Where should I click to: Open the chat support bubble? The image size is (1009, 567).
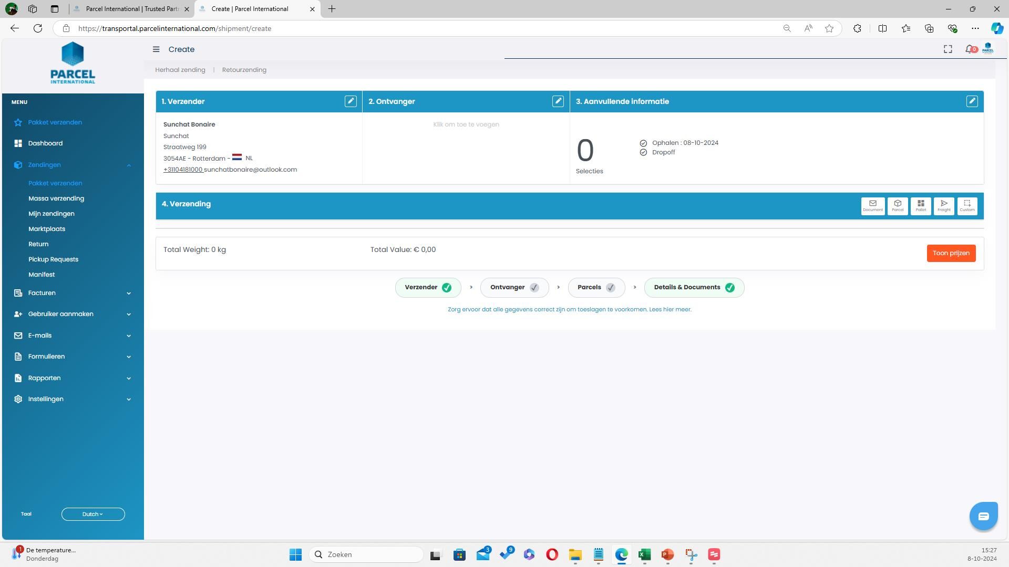tap(983, 516)
